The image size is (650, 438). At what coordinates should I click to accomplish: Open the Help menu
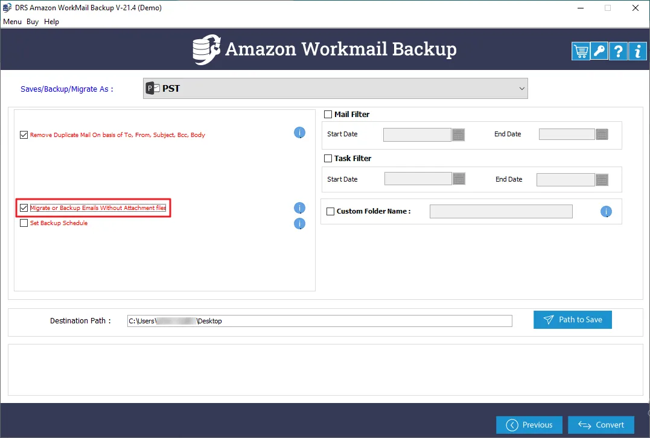[x=51, y=22]
